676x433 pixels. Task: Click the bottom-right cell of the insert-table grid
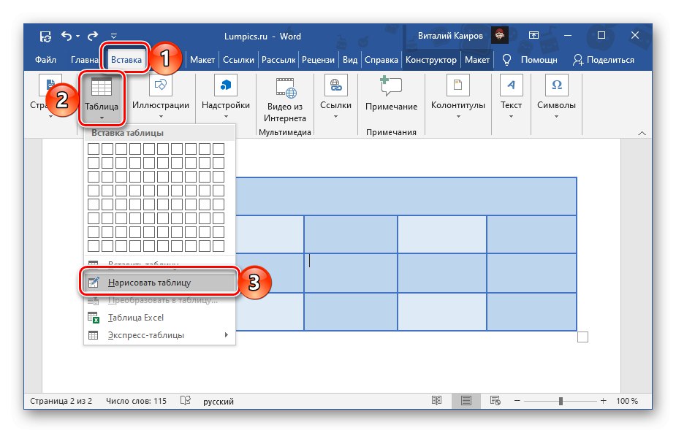[x=219, y=246]
